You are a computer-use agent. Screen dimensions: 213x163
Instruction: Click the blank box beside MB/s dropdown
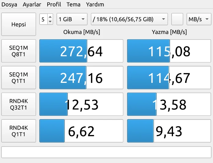click(x=177, y=19)
